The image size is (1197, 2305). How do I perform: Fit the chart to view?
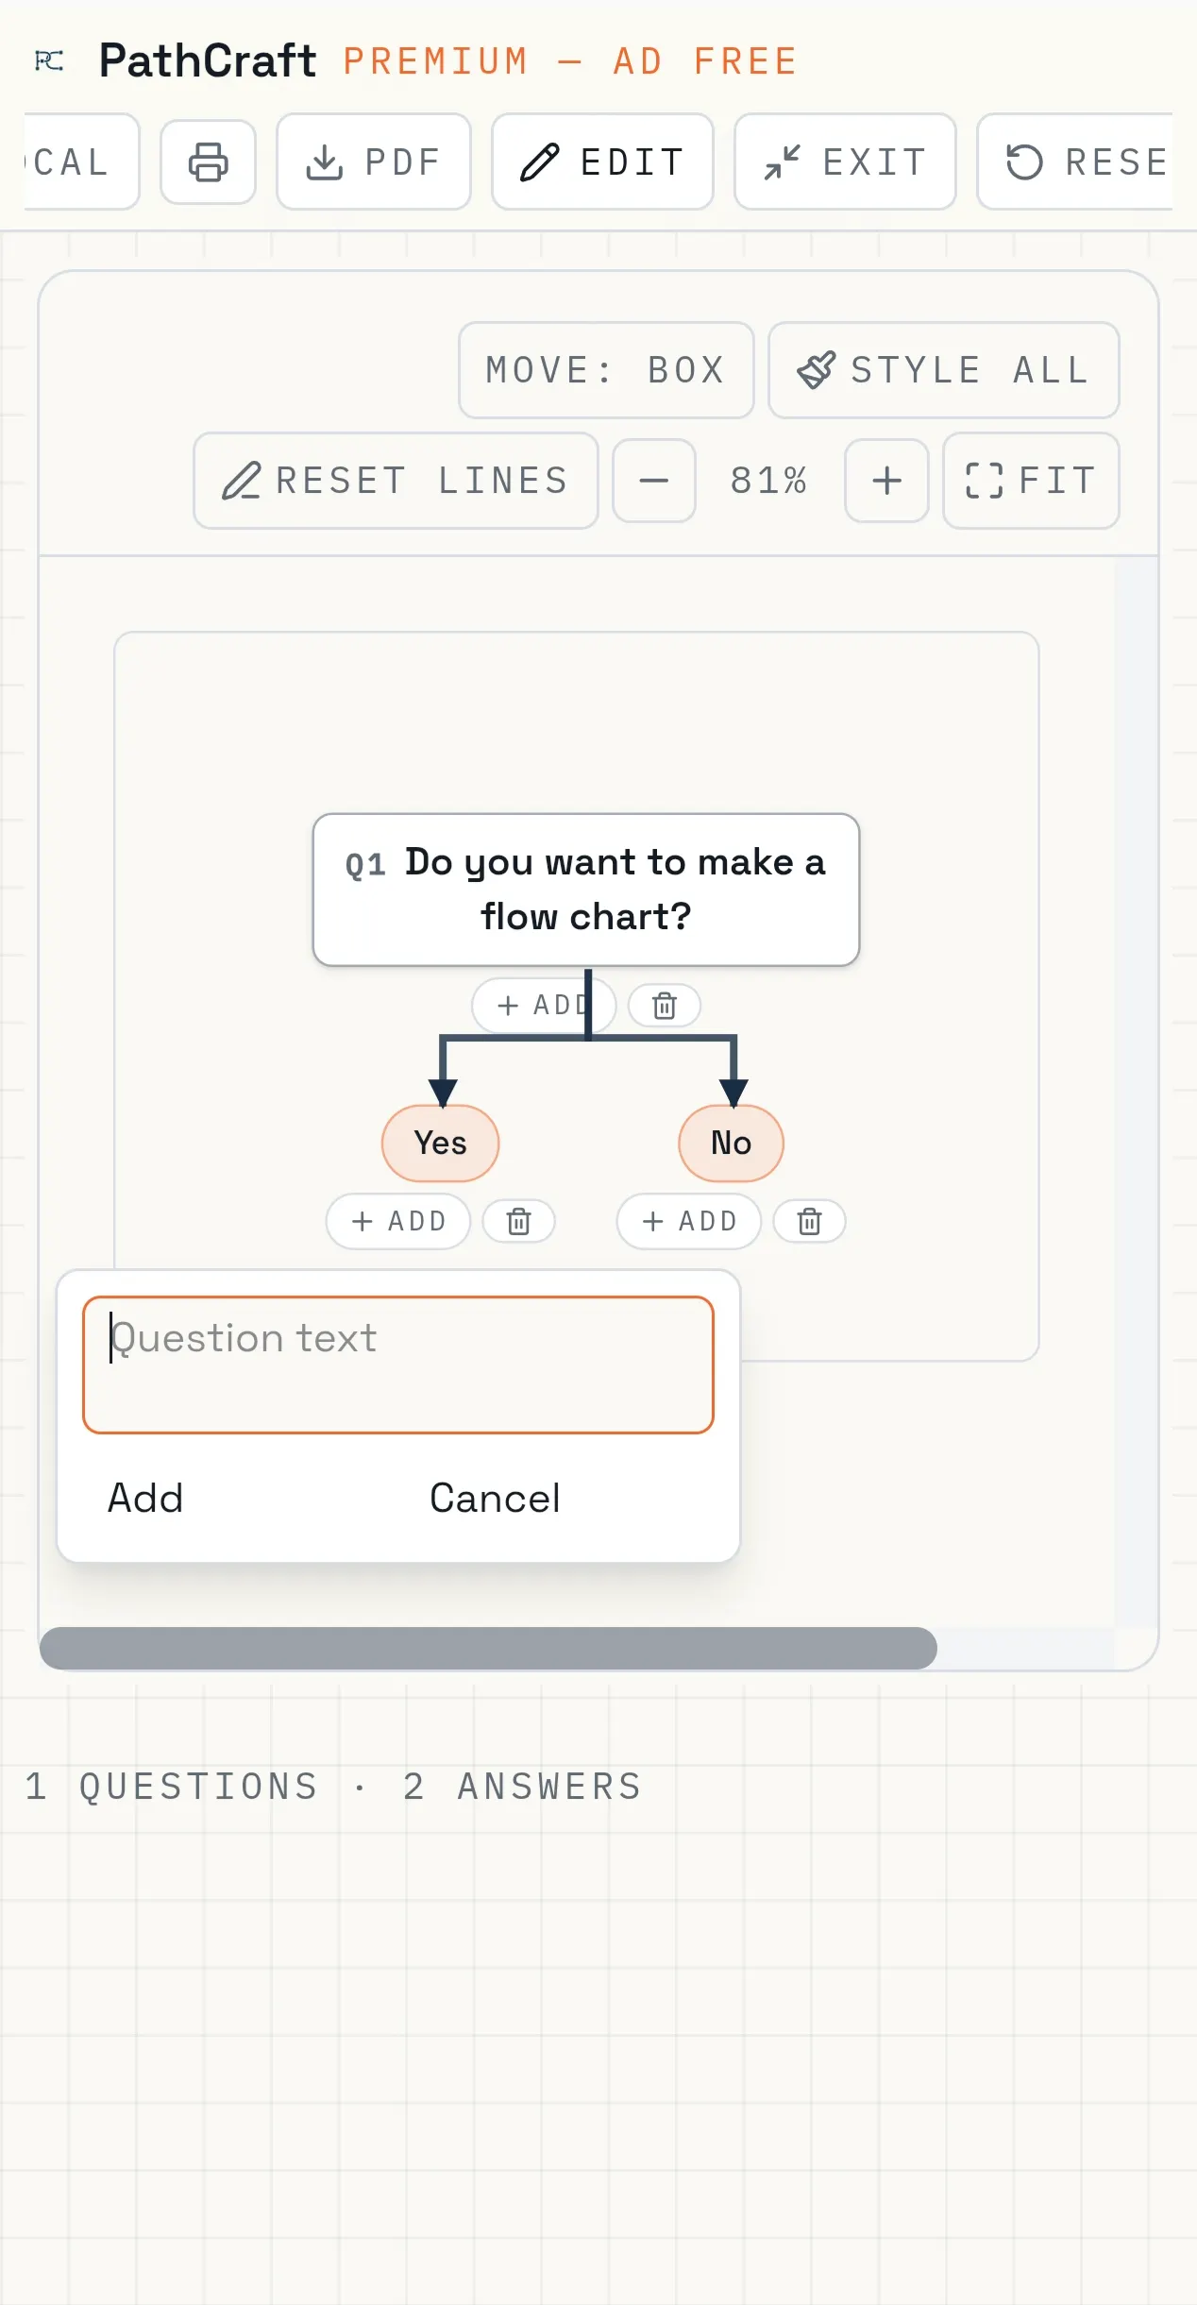point(1031,481)
